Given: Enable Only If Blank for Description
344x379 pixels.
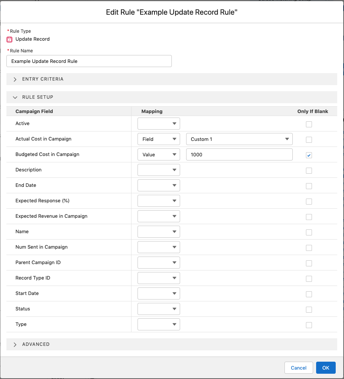Looking at the screenshot, I should [x=309, y=171].
